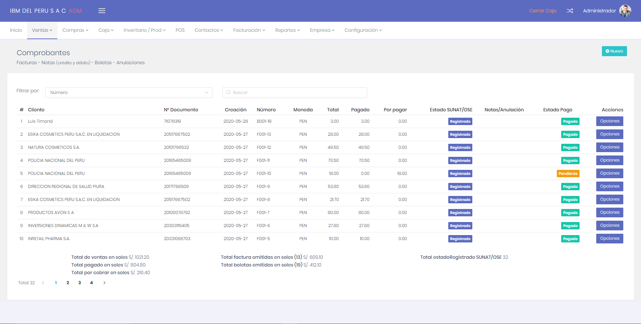Viewport: 641px width, 324px height.
Task: Open the Reportes menu
Action: point(287,30)
